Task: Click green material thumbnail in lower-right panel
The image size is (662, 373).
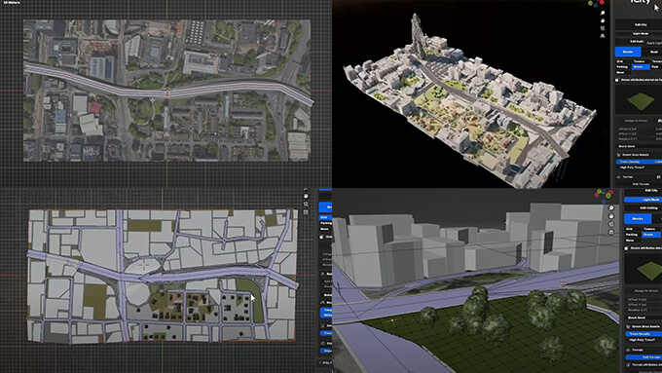Action: pos(643,268)
